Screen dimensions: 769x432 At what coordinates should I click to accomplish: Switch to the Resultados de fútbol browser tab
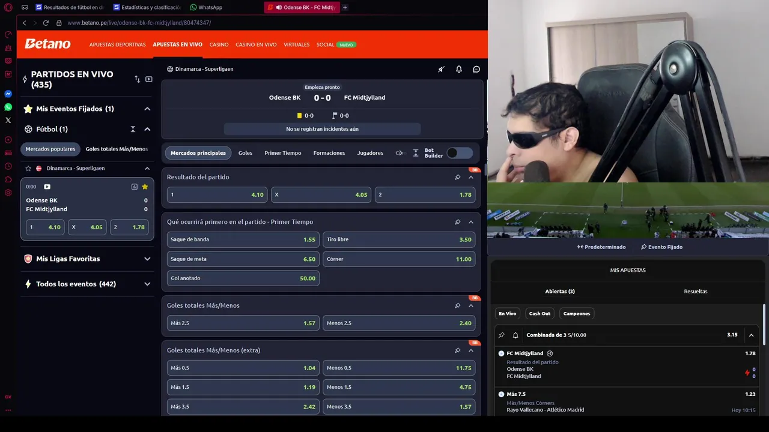click(69, 7)
